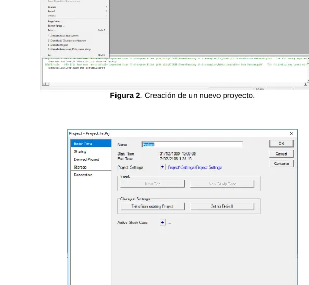Viewport: 309px width, 285px height.
Task: Click the New Study Case button
Action: pyautogui.click(x=222, y=184)
